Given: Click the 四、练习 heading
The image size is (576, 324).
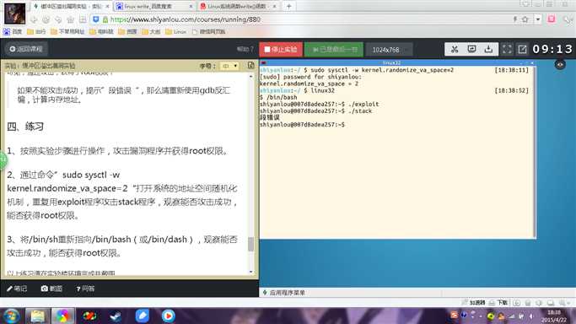Looking at the screenshot, I should (x=25, y=127).
